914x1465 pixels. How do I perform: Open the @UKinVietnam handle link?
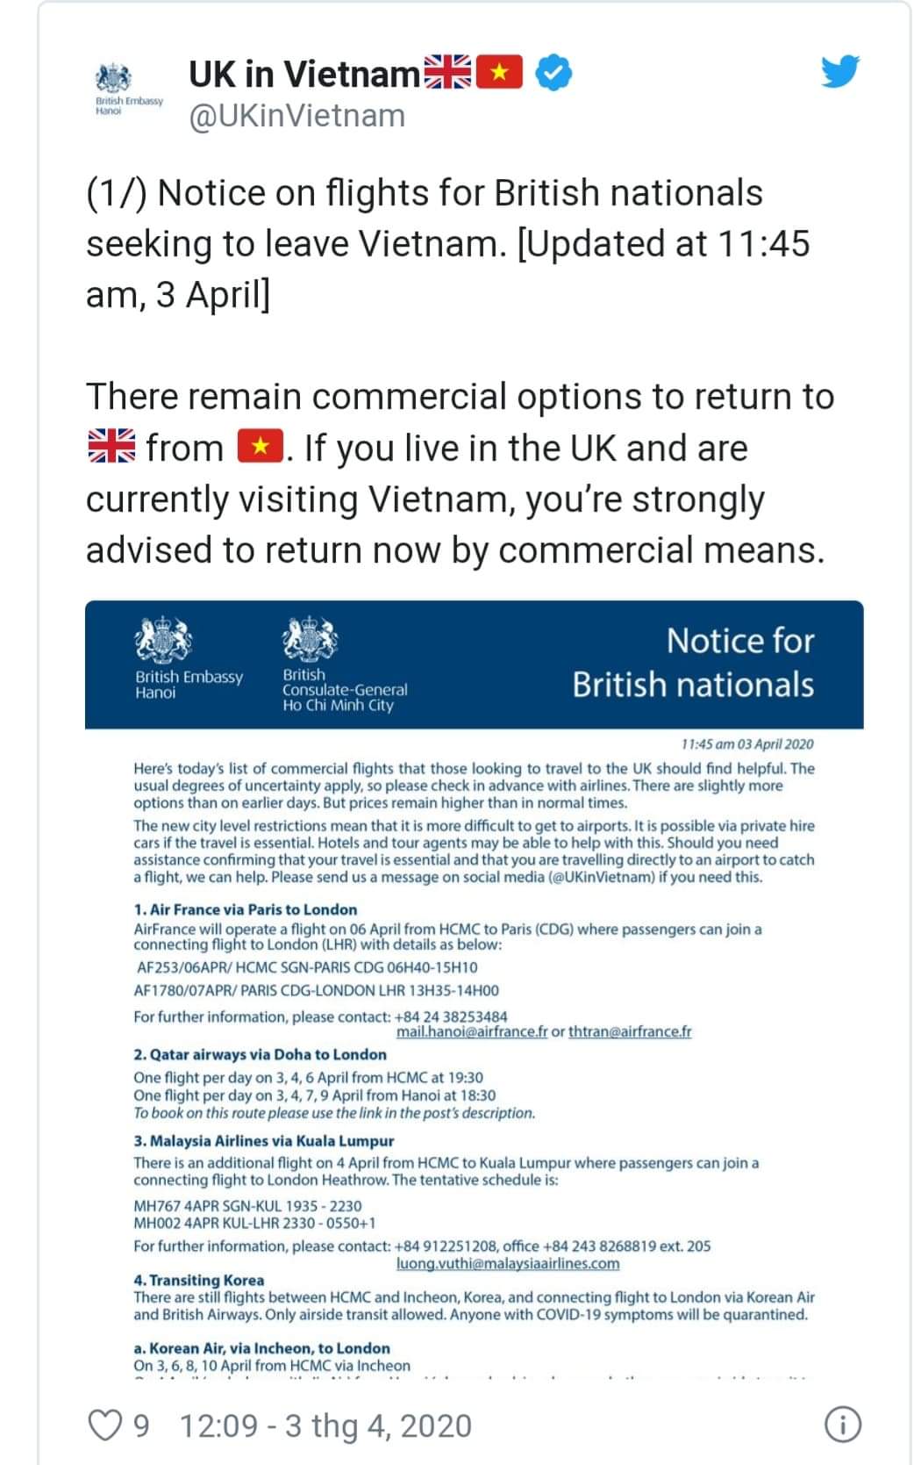[296, 116]
